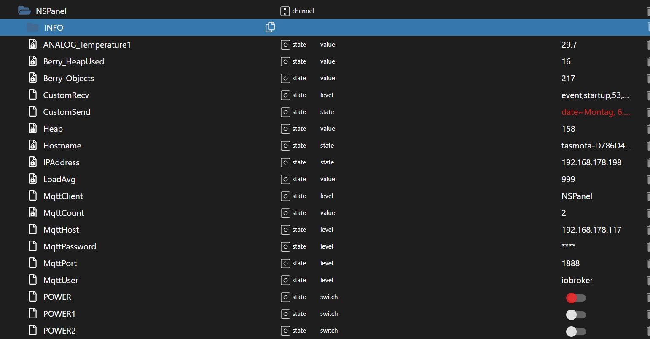This screenshot has width=650, height=339.
Task: Click the locked file icon beside IPAddress
Action: point(32,162)
